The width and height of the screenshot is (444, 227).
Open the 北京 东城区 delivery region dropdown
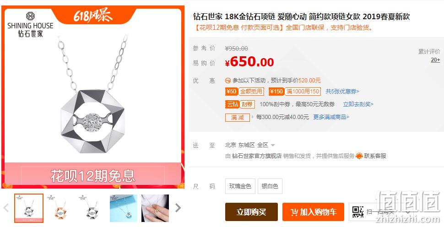coord(250,145)
